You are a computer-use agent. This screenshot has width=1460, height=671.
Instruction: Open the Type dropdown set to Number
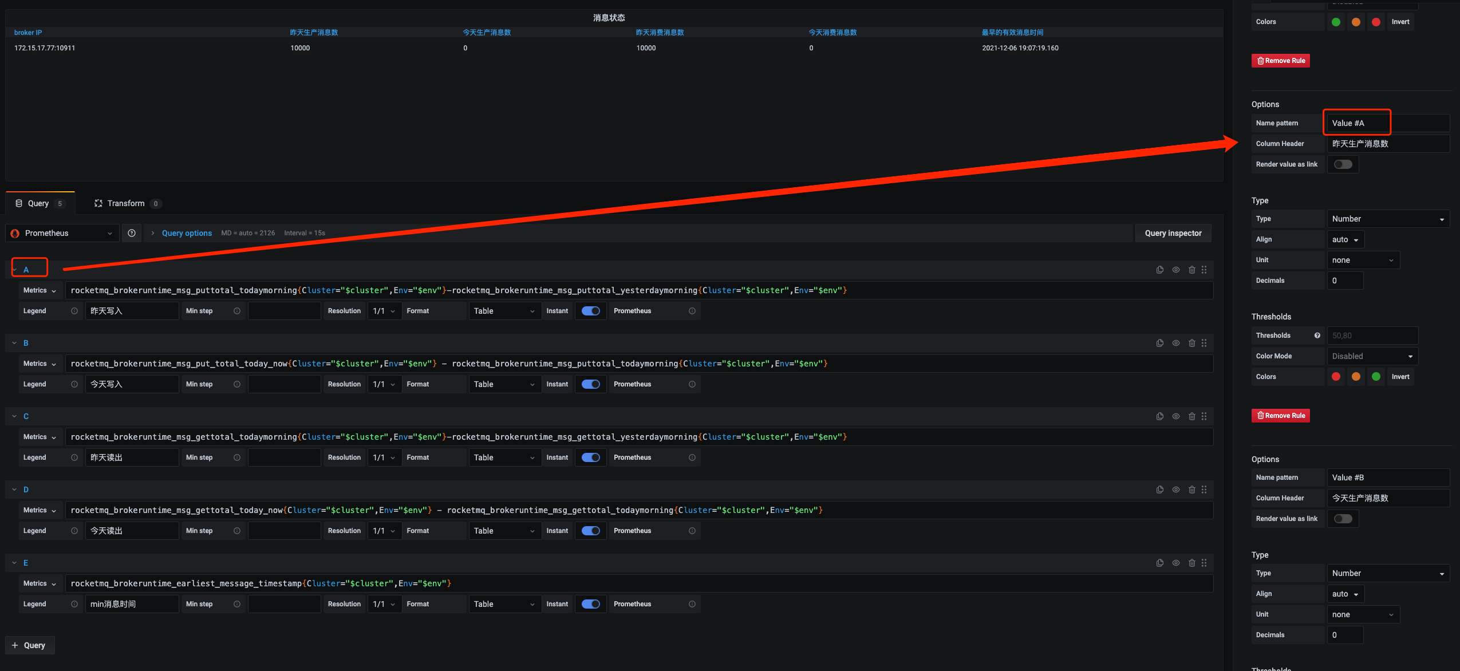pyautogui.click(x=1388, y=218)
